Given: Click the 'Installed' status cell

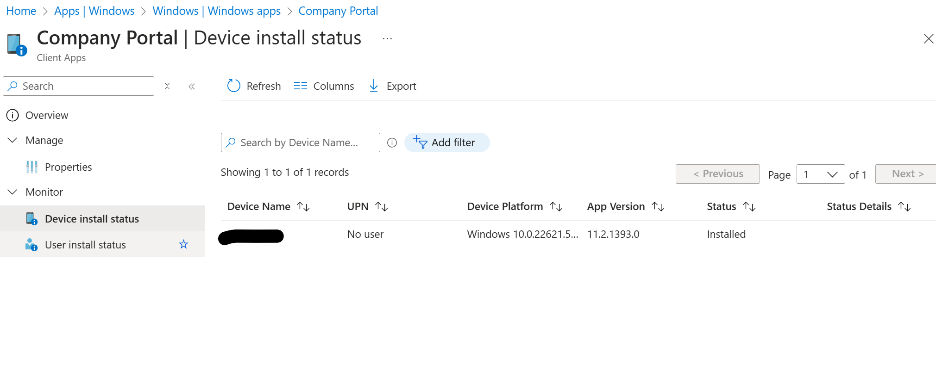Looking at the screenshot, I should (726, 234).
